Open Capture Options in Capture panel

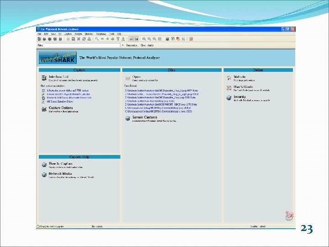(x=61, y=108)
